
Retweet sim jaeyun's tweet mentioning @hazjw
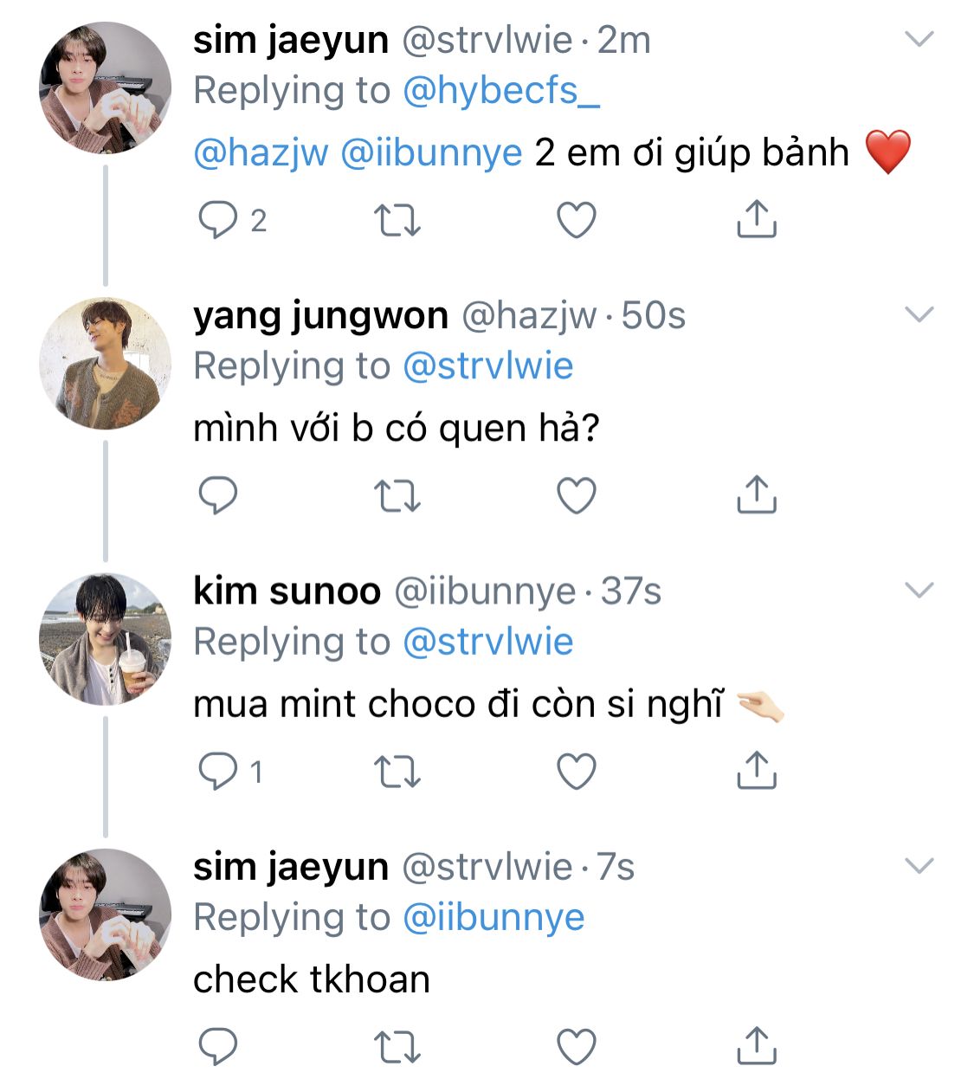(397, 220)
